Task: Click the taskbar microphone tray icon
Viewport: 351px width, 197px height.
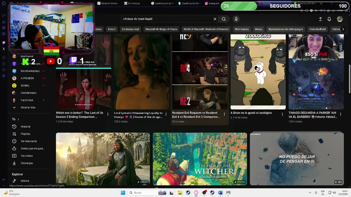Action: point(316,193)
